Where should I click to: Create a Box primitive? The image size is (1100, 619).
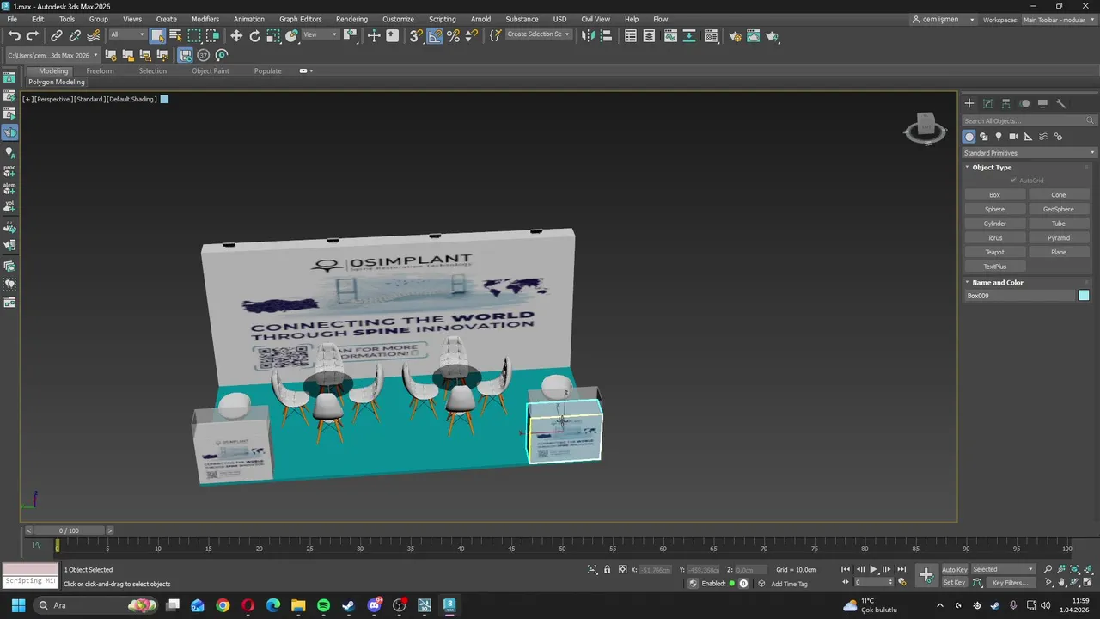(994, 194)
